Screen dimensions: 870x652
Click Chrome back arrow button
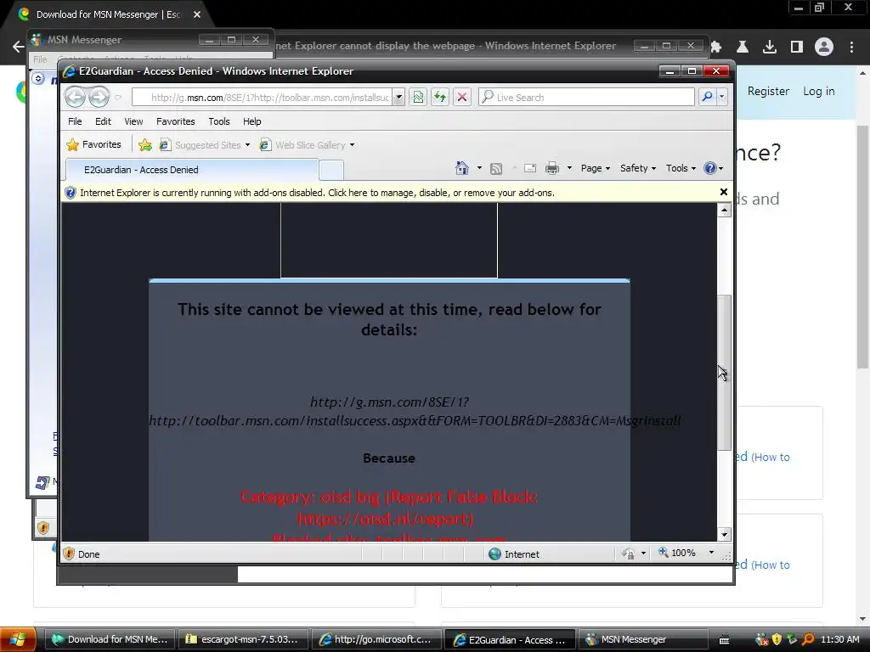pos(18,48)
